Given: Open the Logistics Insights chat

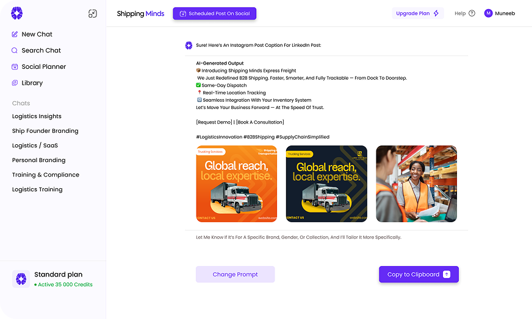Looking at the screenshot, I should pos(37,116).
